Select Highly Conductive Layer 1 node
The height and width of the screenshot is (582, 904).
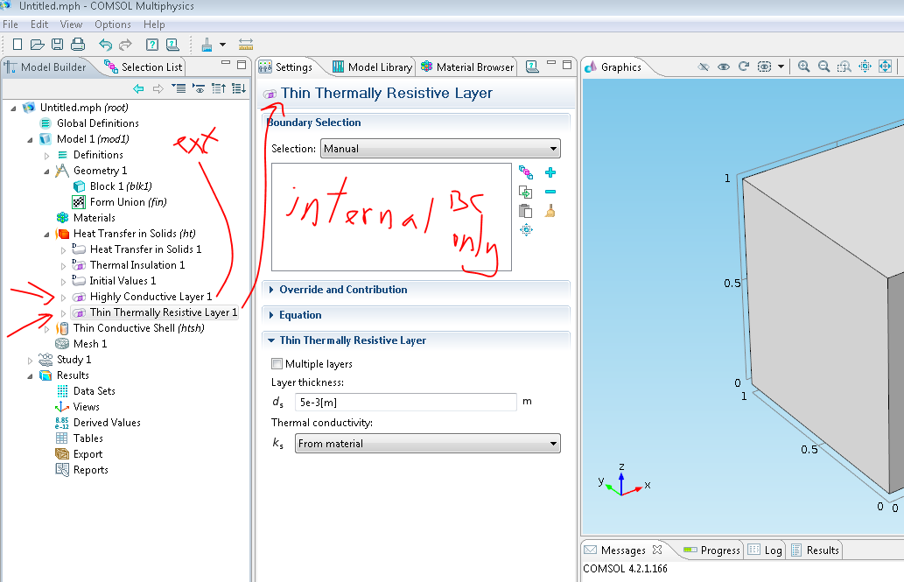pos(150,297)
